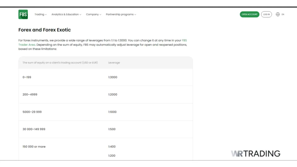Select the 0–199 equity row
The height and width of the screenshot is (167, 297).
pyautogui.click(x=27, y=77)
